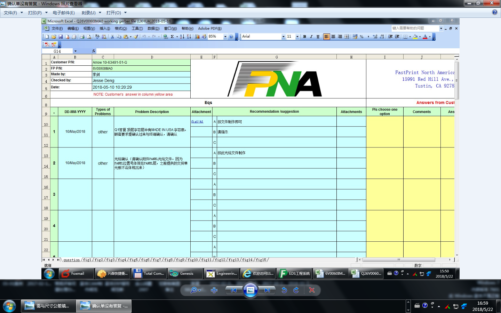The height and width of the screenshot is (313, 501).
Task: Click 电子邮件(E) in Photo Viewer
Action: click(x=64, y=13)
